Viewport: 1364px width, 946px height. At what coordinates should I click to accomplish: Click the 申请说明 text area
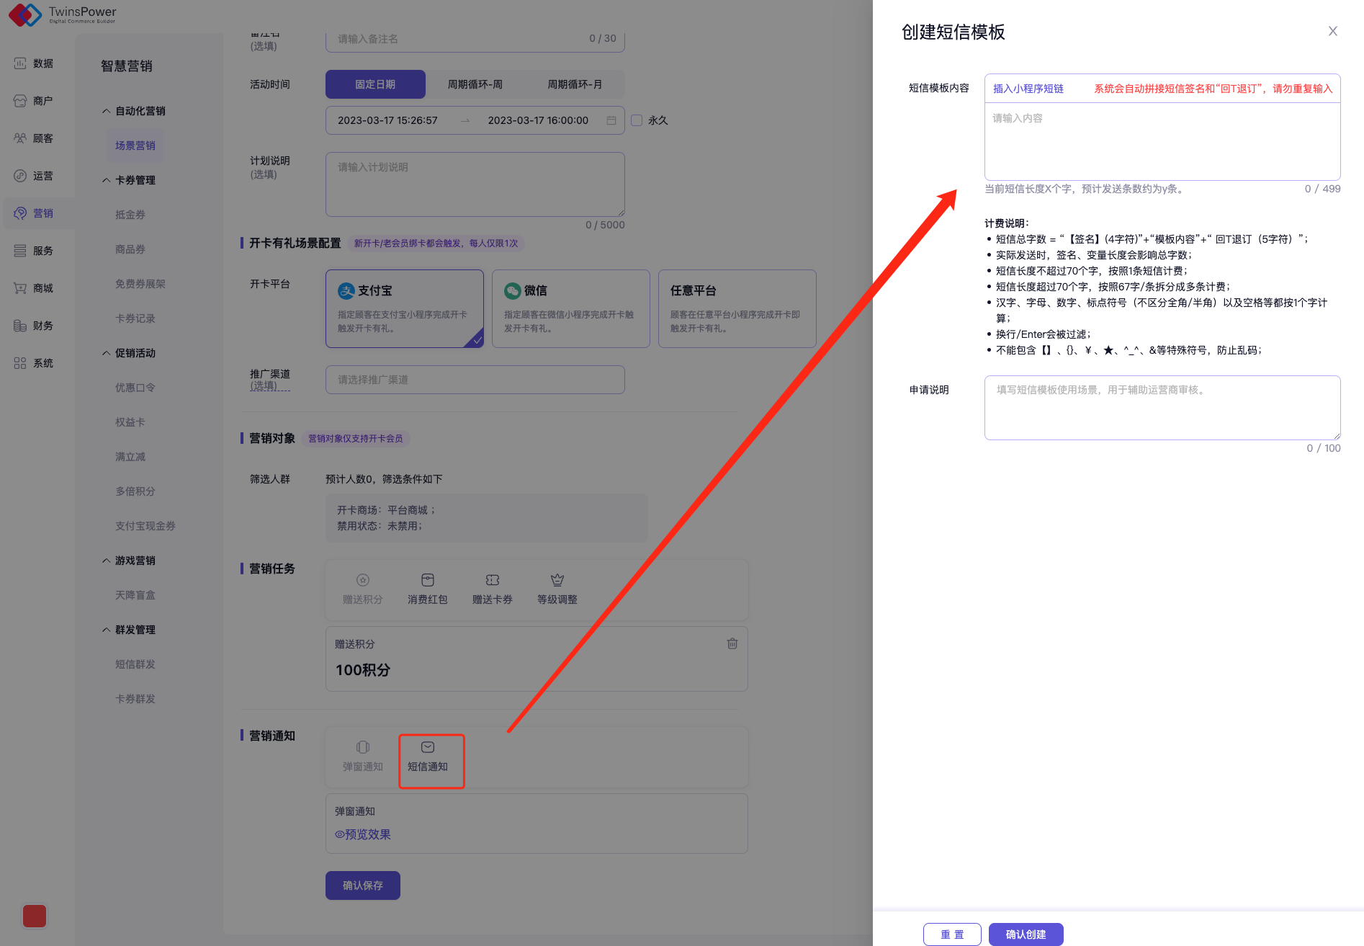(x=1162, y=408)
